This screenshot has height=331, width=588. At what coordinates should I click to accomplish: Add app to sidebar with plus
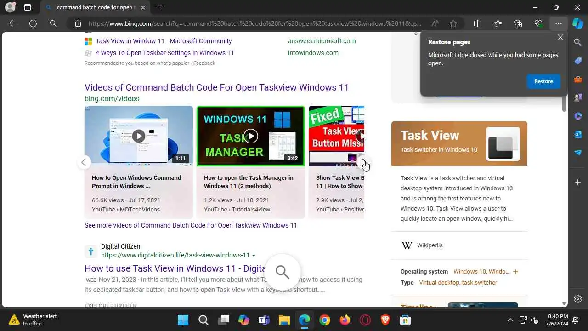pos(578,183)
